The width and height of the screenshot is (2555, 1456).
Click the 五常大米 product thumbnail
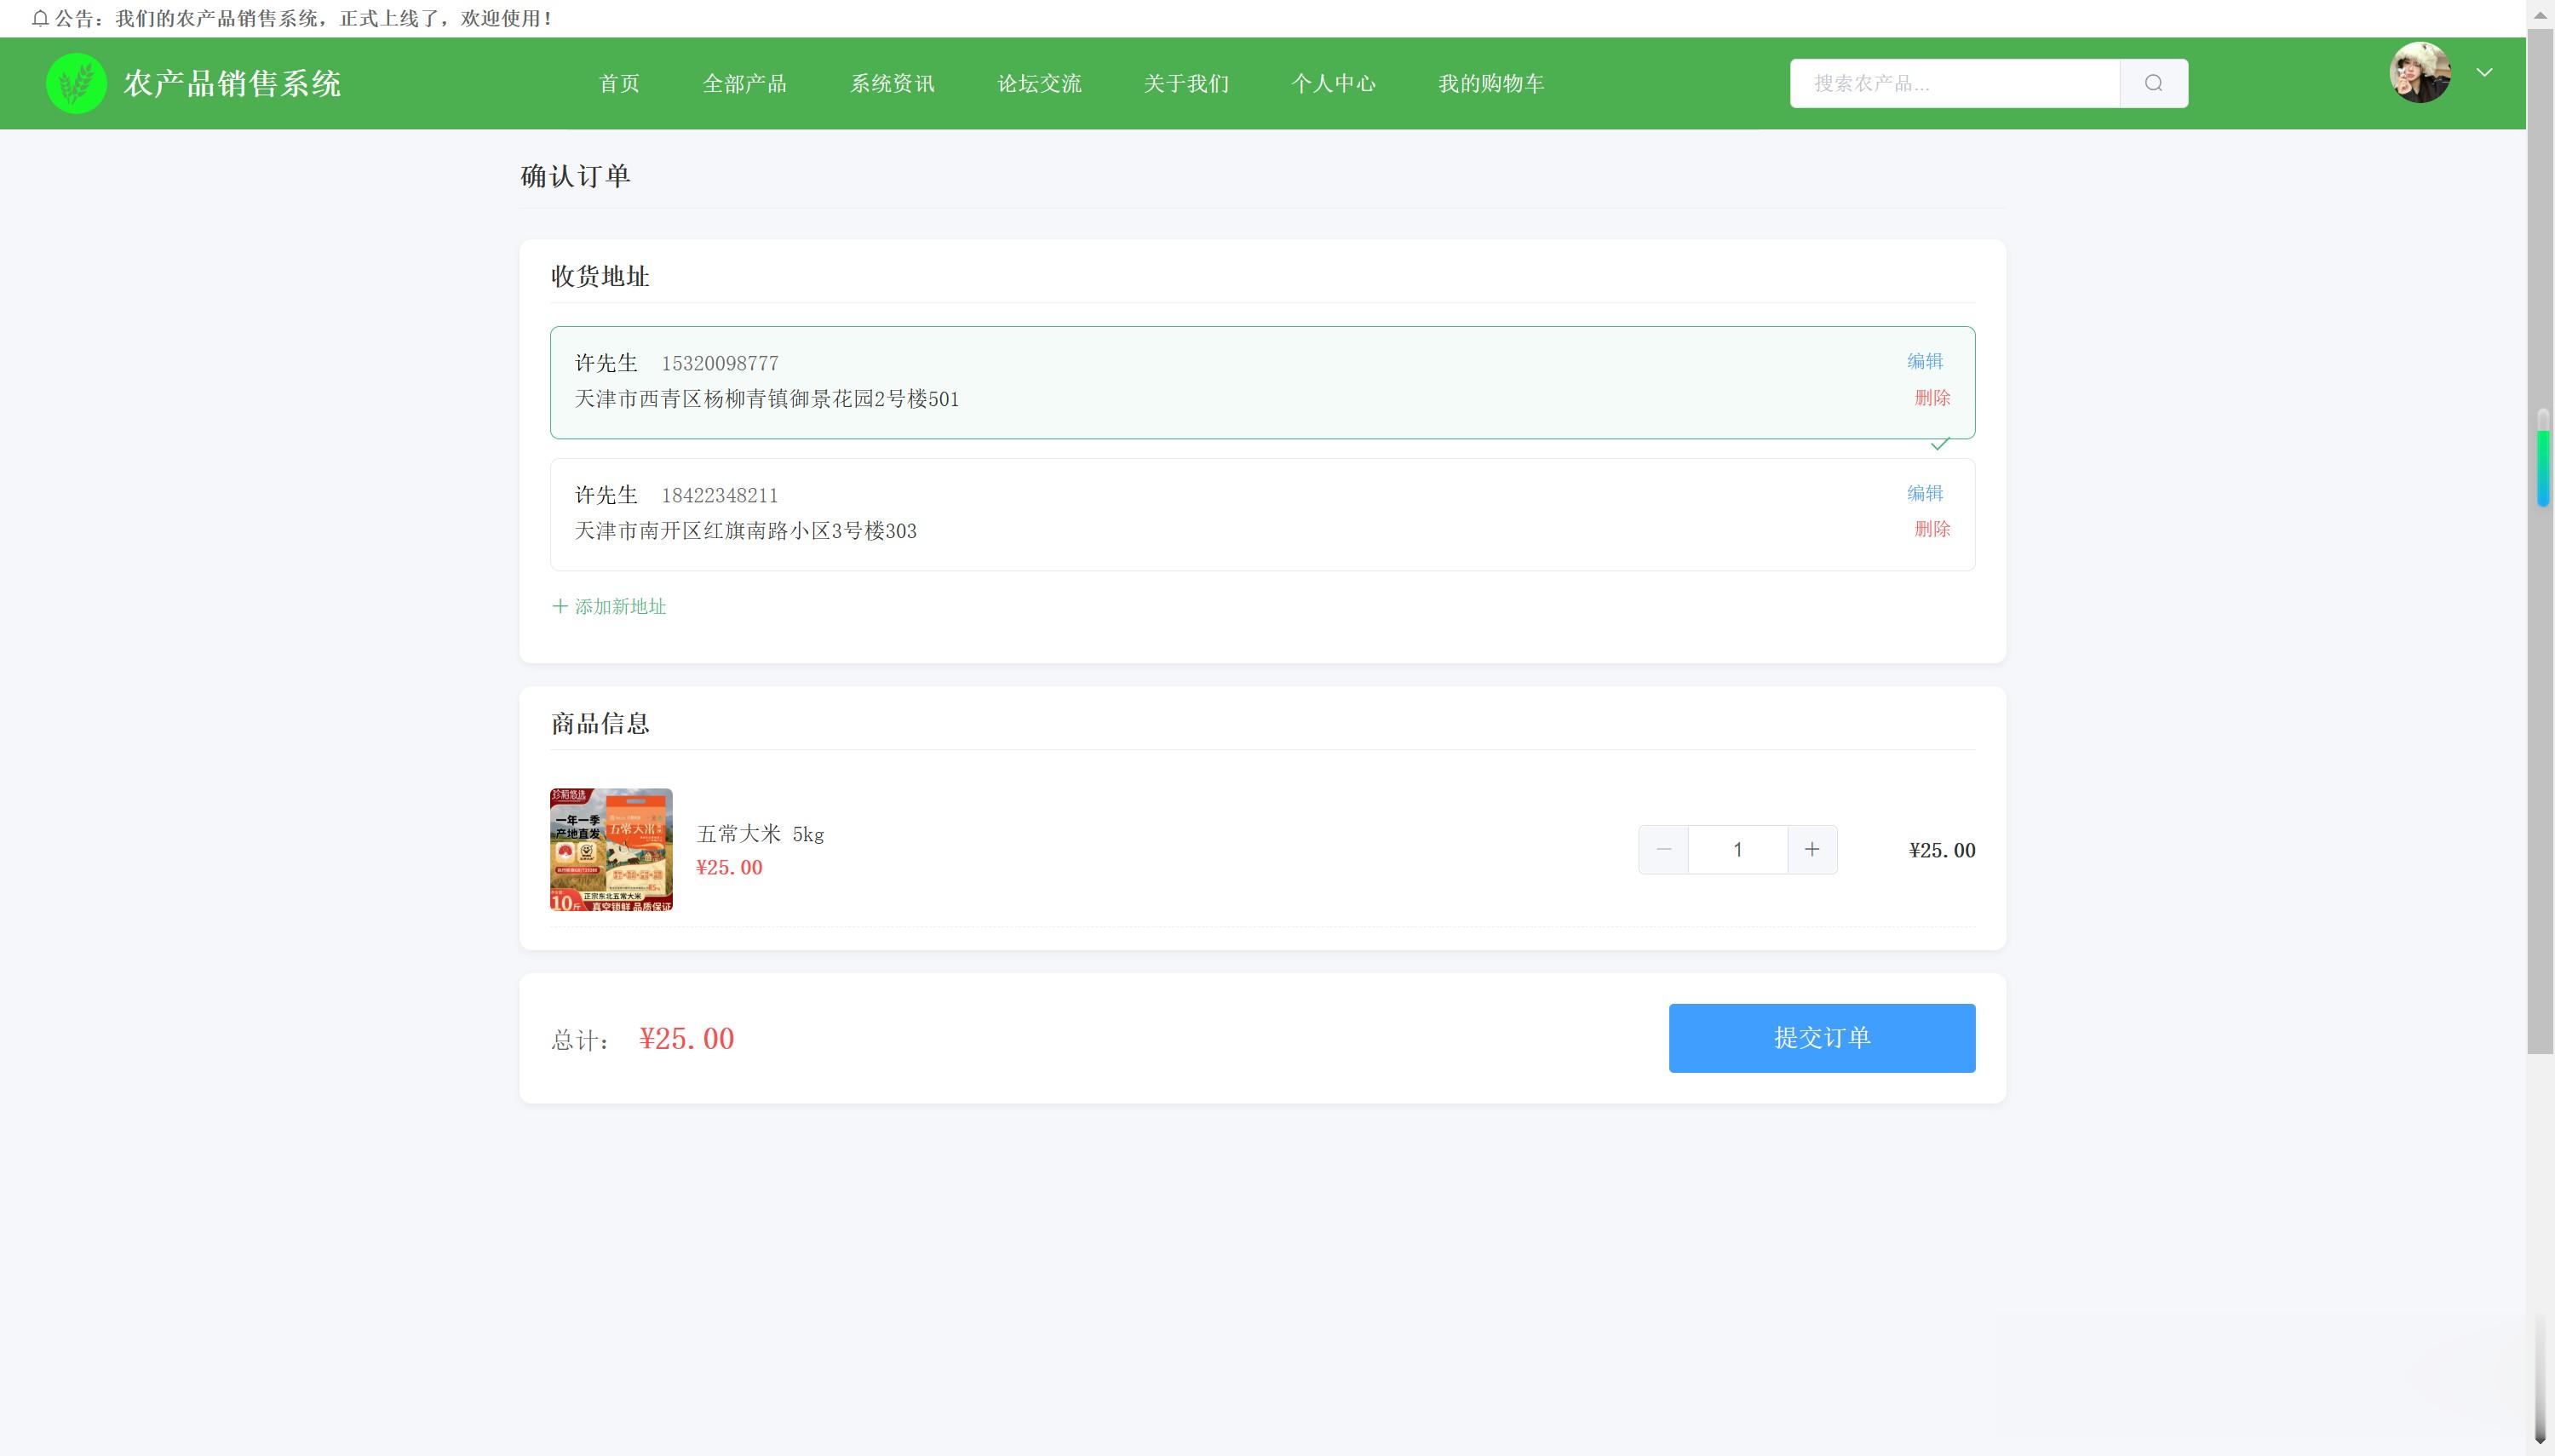point(611,849)
